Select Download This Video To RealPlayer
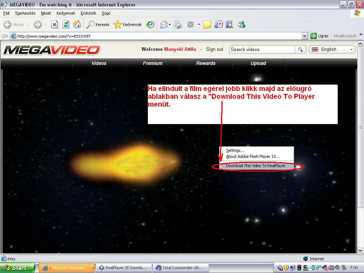The image size is (364, 273). pyautogui.click(x=256, y=166)
